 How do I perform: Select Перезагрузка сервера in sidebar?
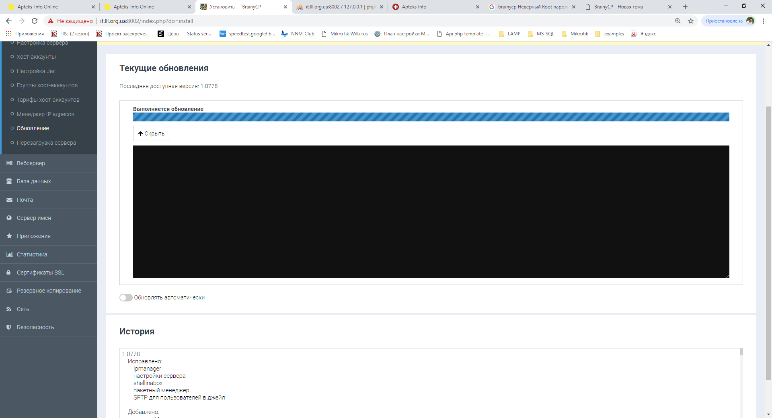coord(46,143)
